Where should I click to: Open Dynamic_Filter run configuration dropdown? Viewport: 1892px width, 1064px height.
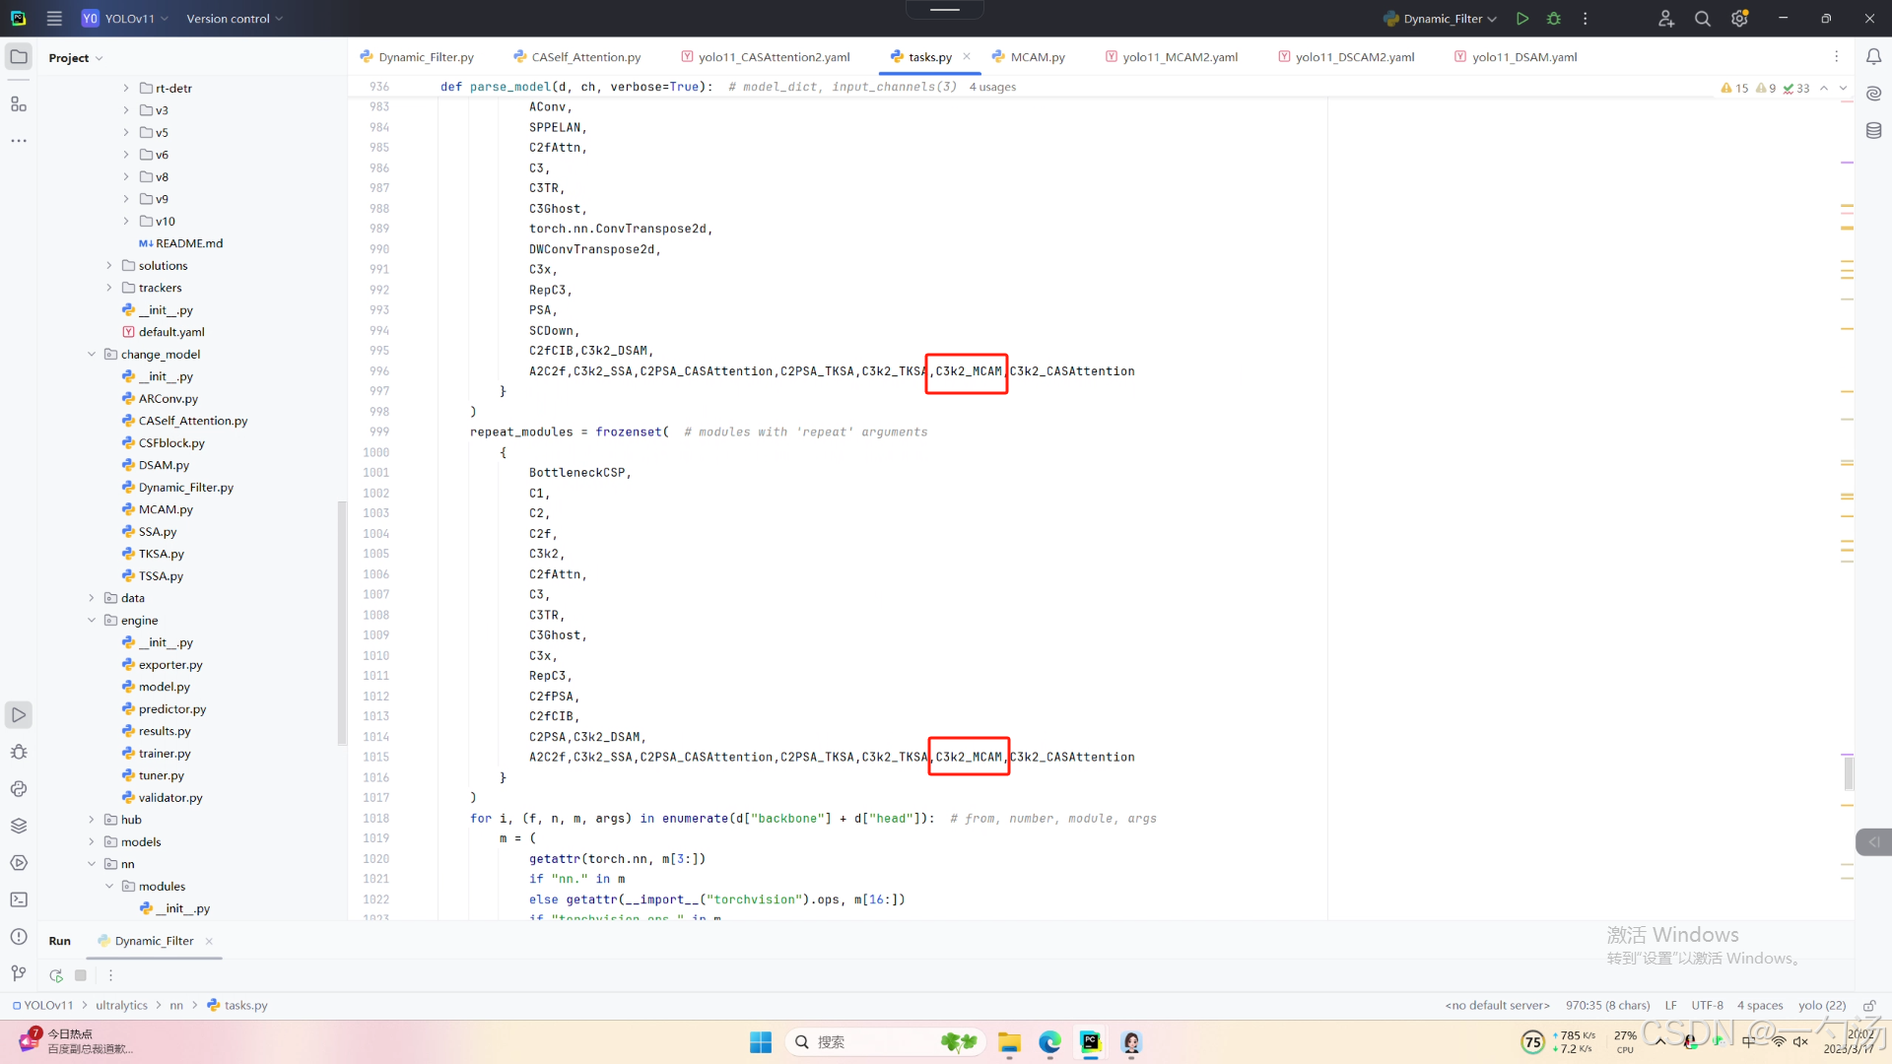[x=1441, y=19]
